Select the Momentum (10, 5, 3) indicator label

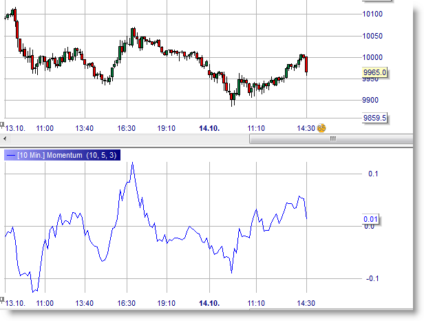pyautogui.click(x=69, y=156)
